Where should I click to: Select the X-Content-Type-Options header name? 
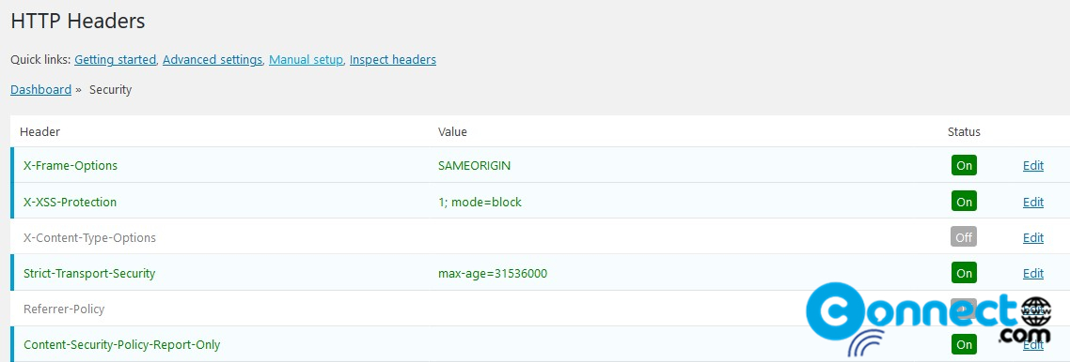click(89, 237)
